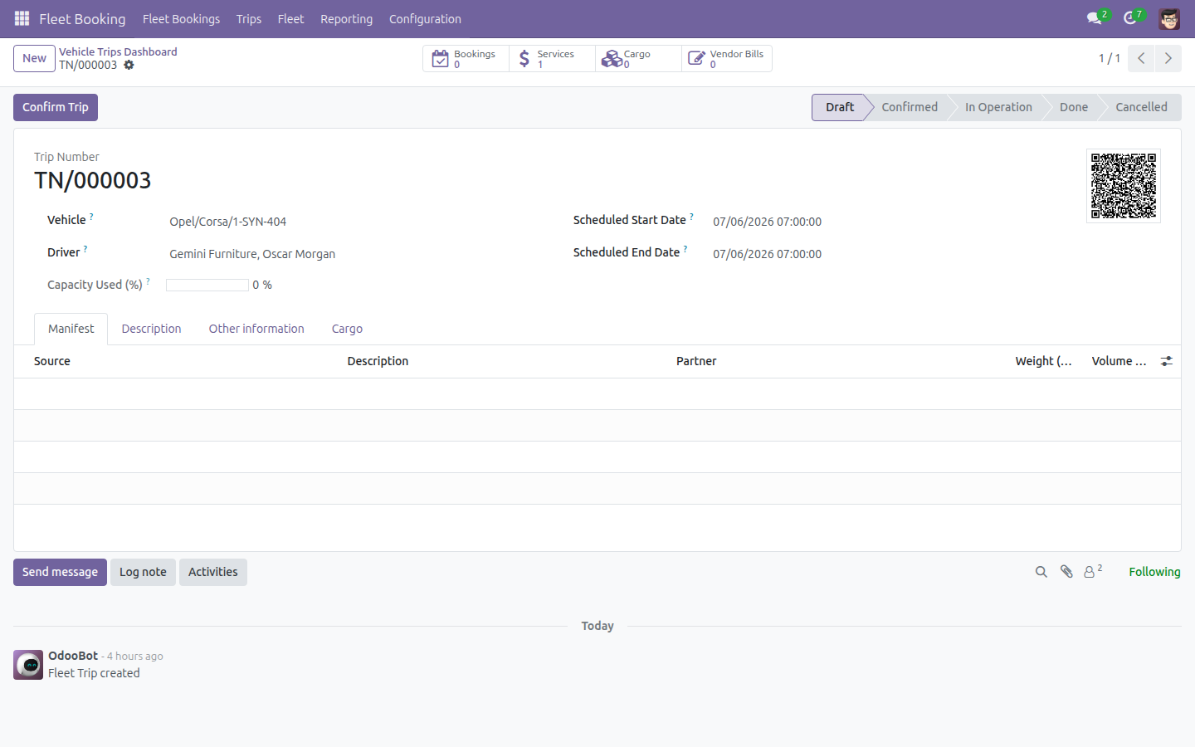
Task: Open Reporting menu
Action: pyautogui.click(x=346, y=18)
